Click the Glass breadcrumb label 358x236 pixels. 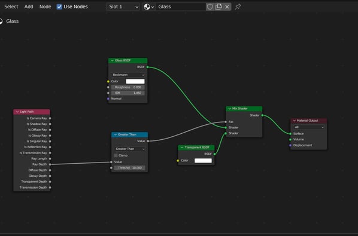(13, 21)
